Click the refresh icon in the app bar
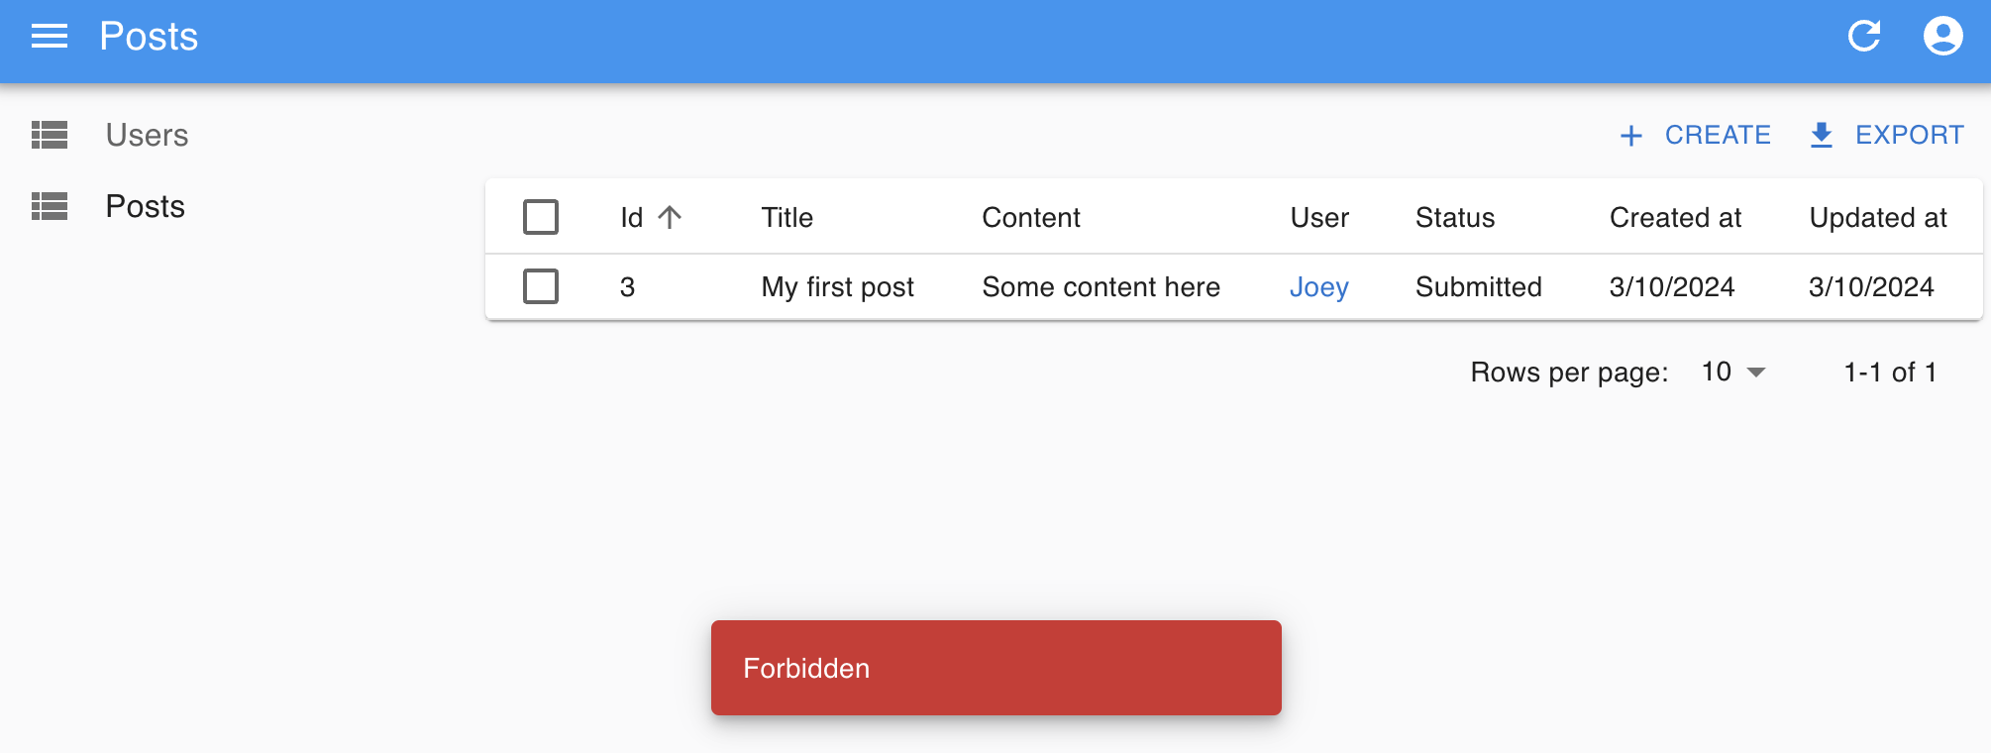 pyautogui.click(x=1863, y=37)
